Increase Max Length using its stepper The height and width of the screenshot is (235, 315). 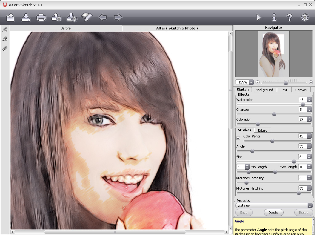[309, 165]
